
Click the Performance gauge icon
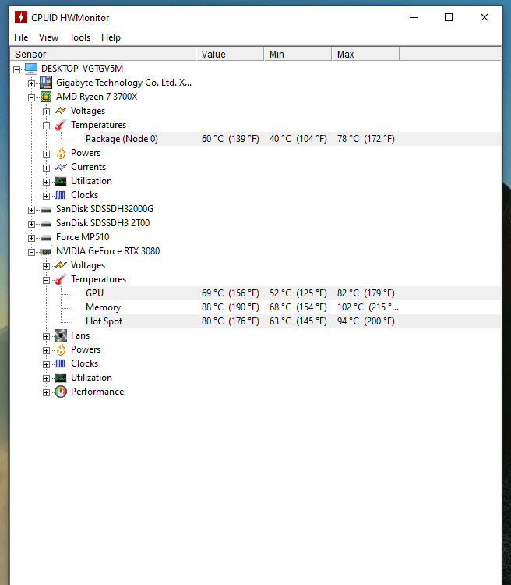(61, 392)
